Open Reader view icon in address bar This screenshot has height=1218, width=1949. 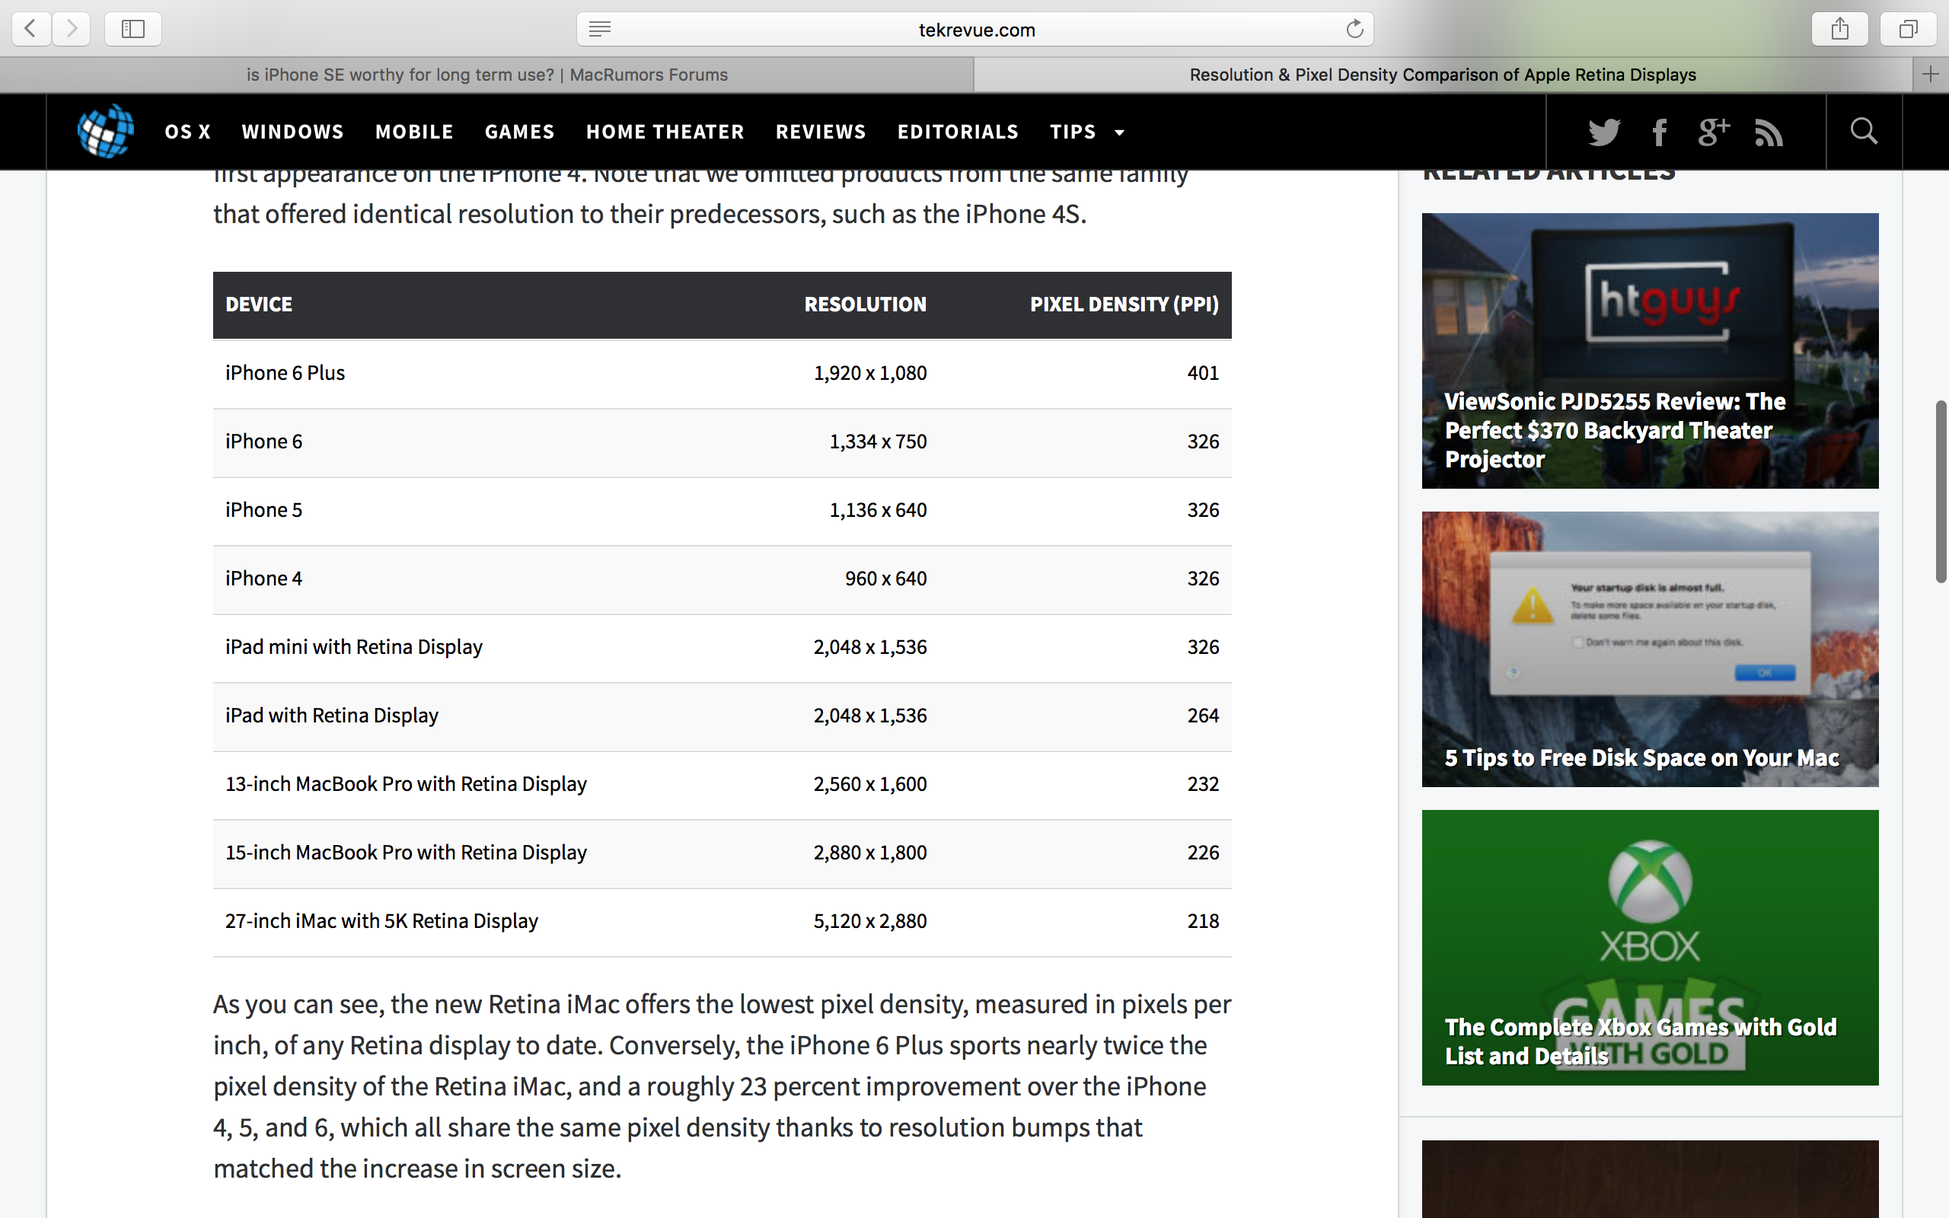[599, 29]
